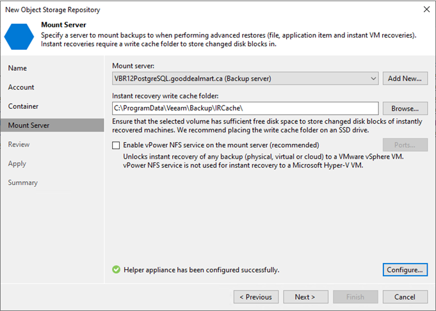Go to the Account wizard step
Image resolution: width=436 pixels, height=311 pixels.
(x=21, y=87)
